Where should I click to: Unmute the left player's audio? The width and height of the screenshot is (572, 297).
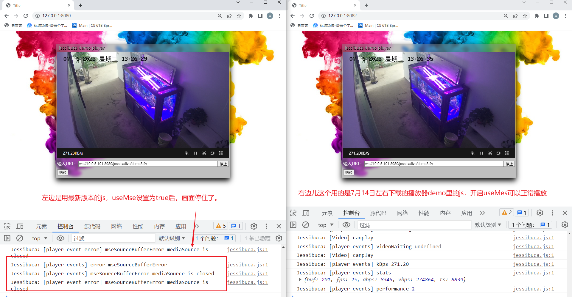coord(186,153)
